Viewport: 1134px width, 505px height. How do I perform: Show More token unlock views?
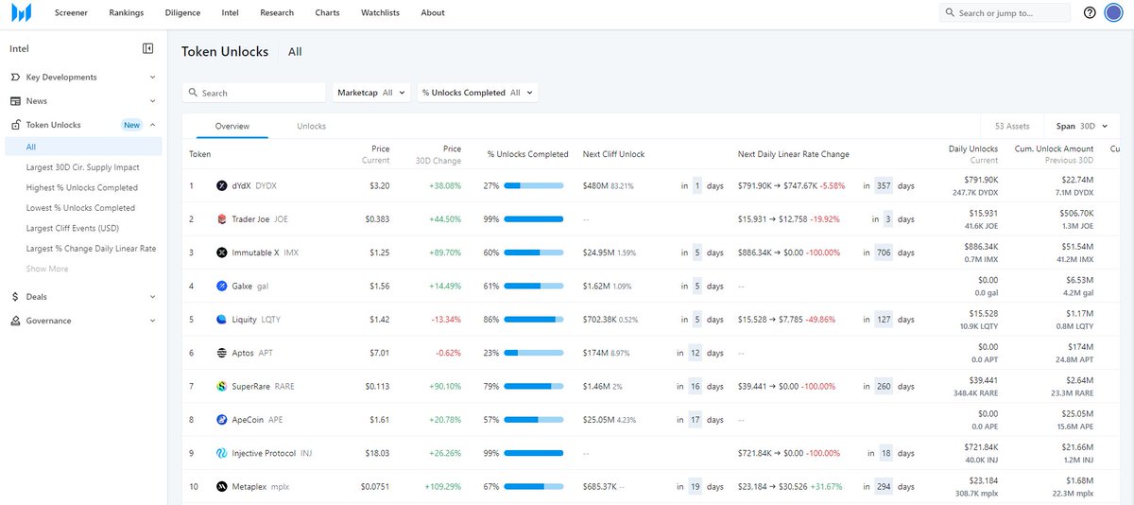(47, 269)
